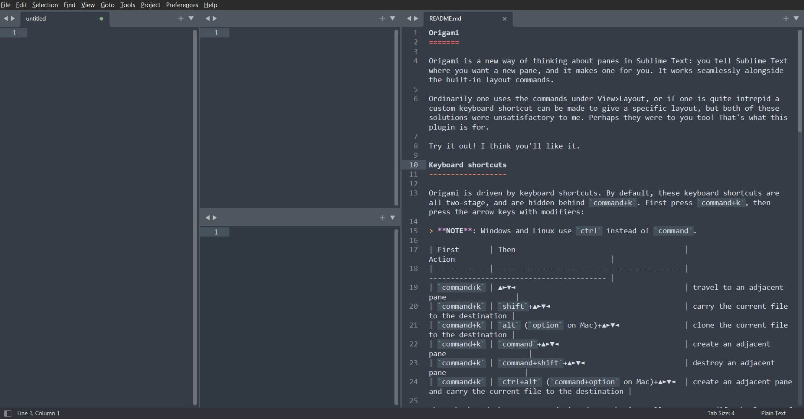This screenshot has width=804, height=419.
Task: Open tab list dropdown in the README.md pane
Action: click(x=796, y=18)
